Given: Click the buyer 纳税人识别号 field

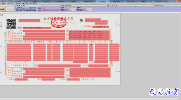Looking at the screenshot, I should pos(45,34).
